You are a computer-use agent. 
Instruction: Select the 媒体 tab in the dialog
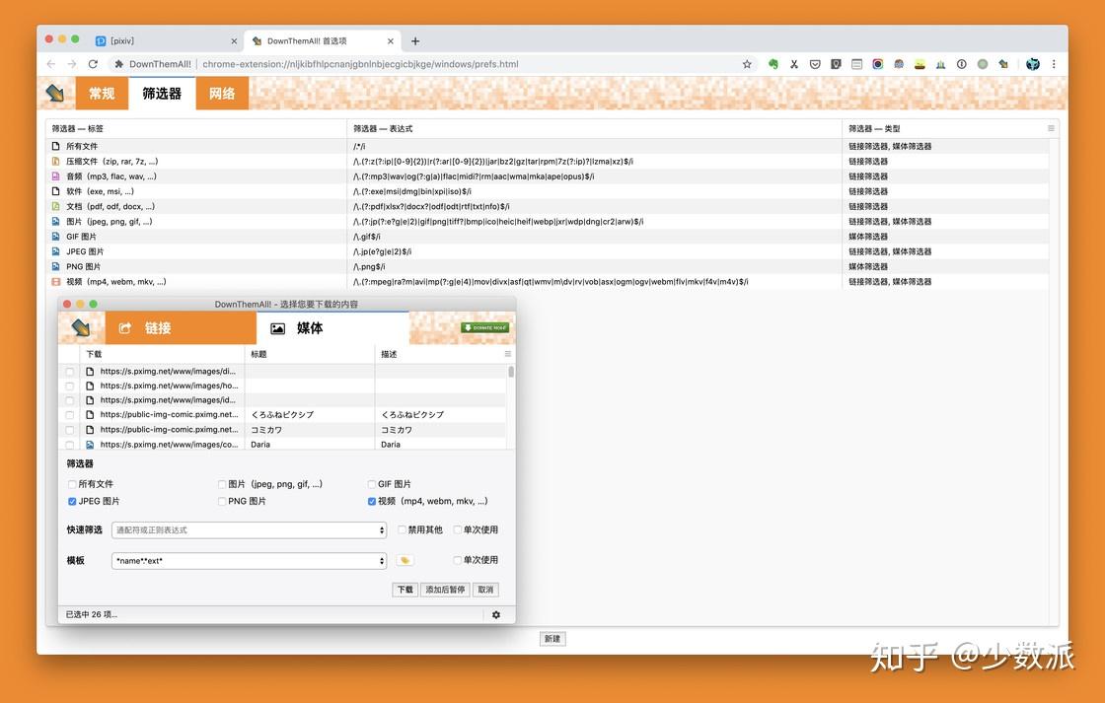(332, 327)
